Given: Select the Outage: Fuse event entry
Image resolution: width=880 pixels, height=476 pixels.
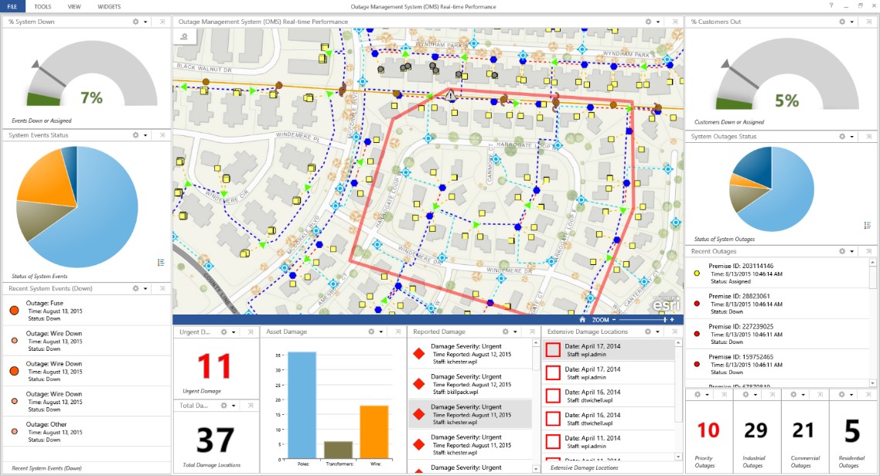Looking at the screenshot, I should (87, 310).
